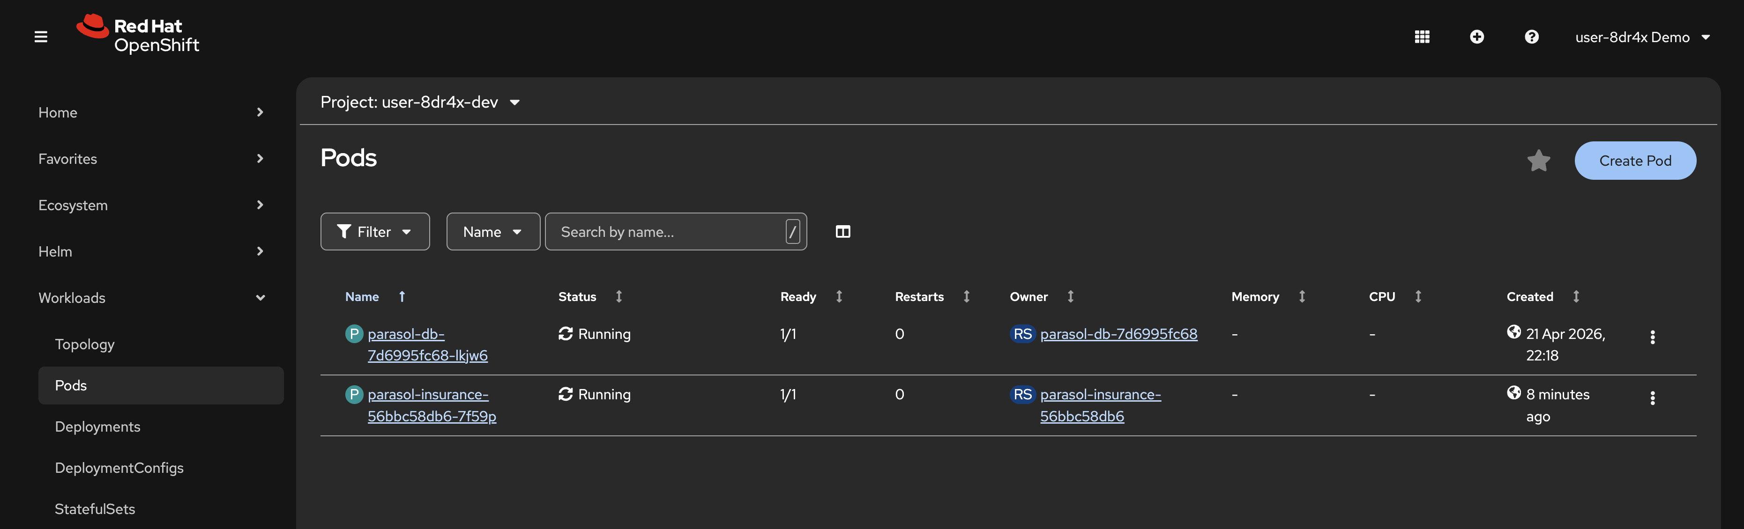Image resolution: width=1744 pixels, height=529 pixels.
Task: Open parasol-db-7d6995fc68 ReplicaSet owner link
Action: pos(1118,334)
